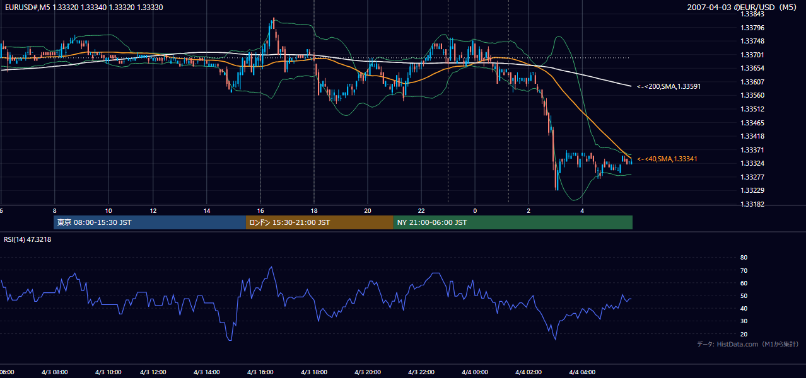806x378 pixels.
Task: Click price axis value 1.33371
Action: coord(752,150)
